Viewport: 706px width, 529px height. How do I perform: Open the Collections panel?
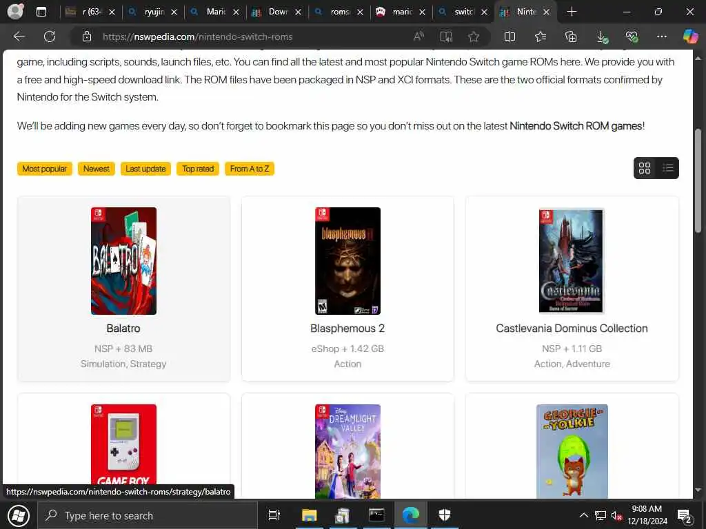click(x=571, y=37)
